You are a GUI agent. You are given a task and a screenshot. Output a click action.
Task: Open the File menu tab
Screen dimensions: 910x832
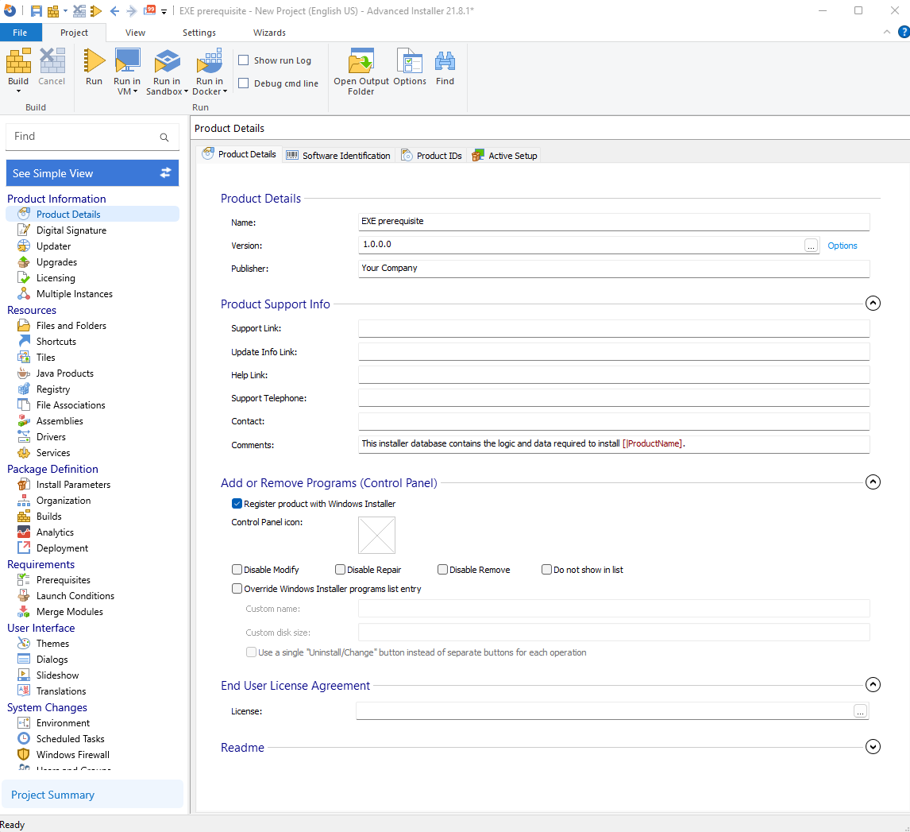[x=21, y=33]
